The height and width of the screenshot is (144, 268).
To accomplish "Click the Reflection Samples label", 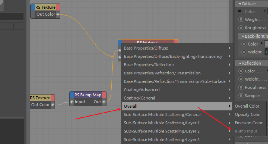I will tap(253, 96).
